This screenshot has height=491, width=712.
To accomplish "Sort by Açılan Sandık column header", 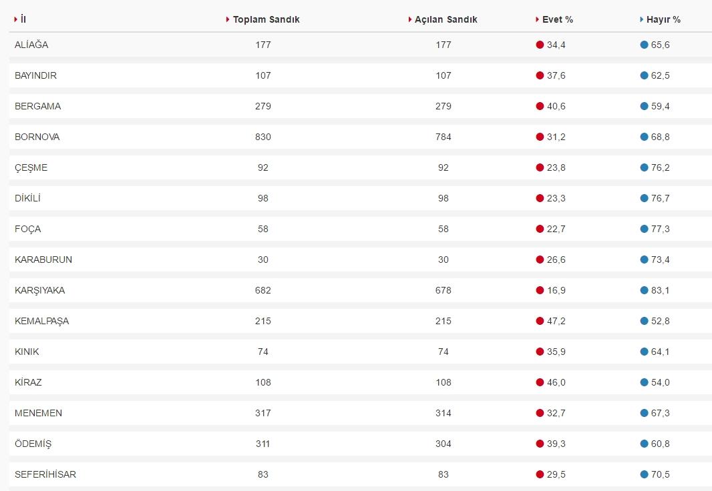I will click(x=446, y=19).
